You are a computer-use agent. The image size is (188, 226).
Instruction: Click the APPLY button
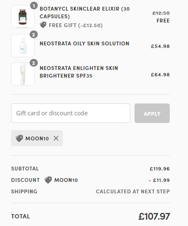coord(152,113)
